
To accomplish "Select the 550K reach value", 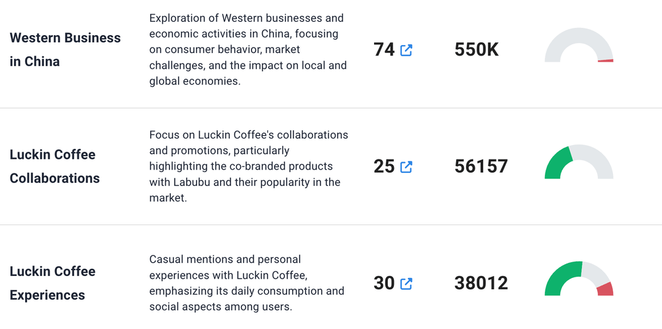I will (x=477, y=50).
